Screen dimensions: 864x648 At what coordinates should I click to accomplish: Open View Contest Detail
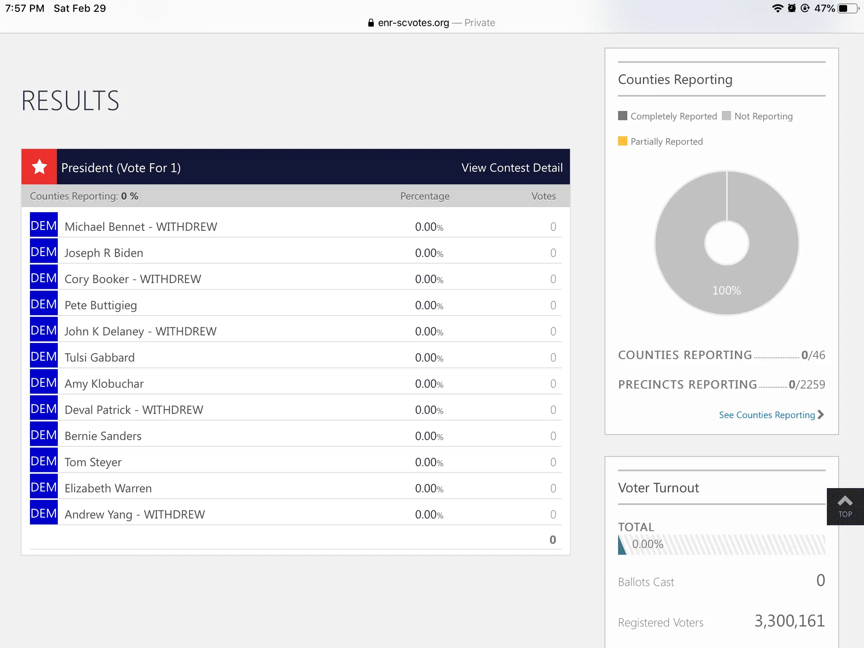point(512,167)
